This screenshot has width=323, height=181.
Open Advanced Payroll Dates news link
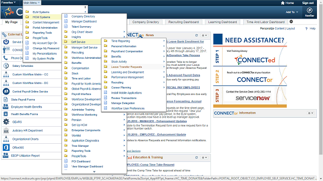[183, 75]
